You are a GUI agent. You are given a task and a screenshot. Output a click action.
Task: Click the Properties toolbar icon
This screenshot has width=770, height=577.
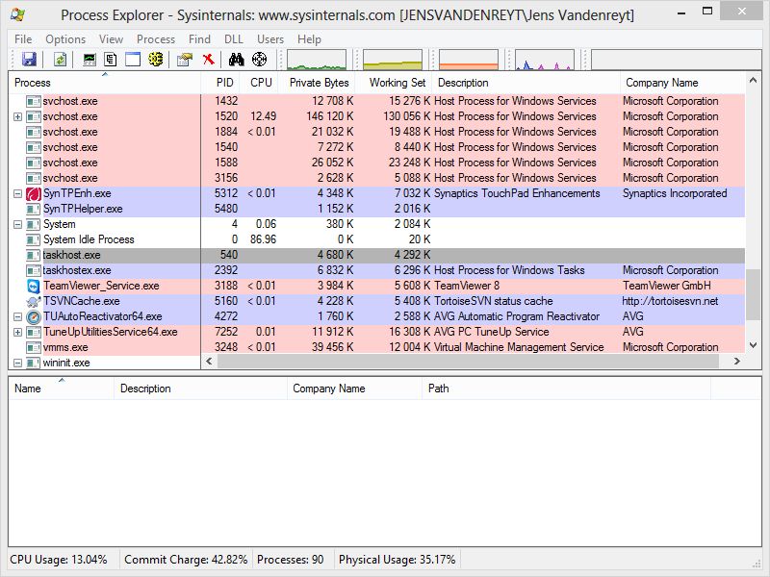pos(184,59)
